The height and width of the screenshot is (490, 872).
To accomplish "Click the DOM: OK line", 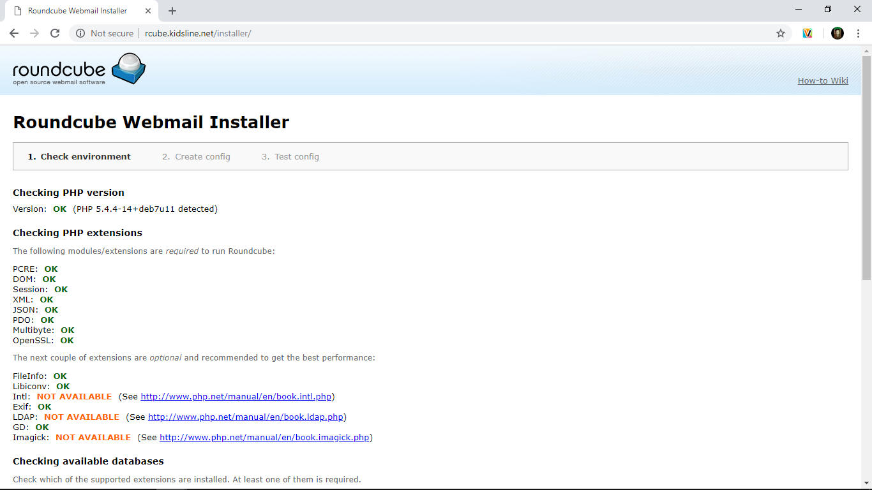I will (x=34, y=279).
